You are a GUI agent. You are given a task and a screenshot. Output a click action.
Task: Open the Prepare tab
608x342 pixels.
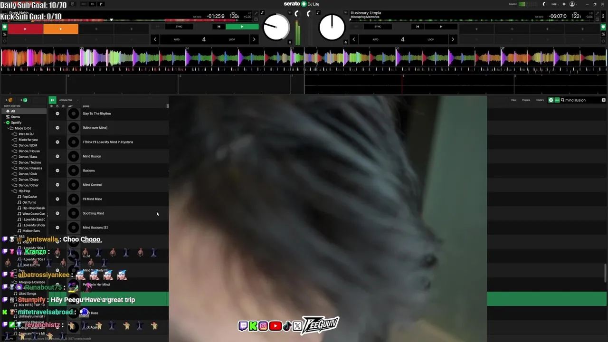point(526,100)
